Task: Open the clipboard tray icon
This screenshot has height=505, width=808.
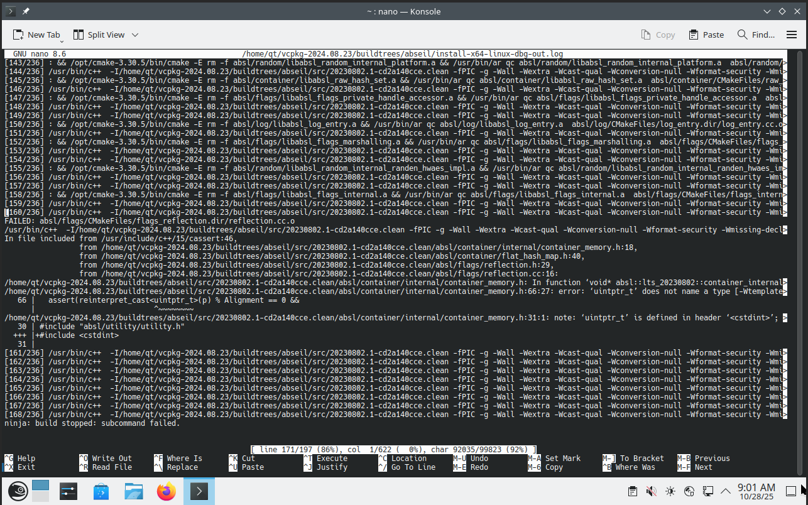Action: click(633, 491)
